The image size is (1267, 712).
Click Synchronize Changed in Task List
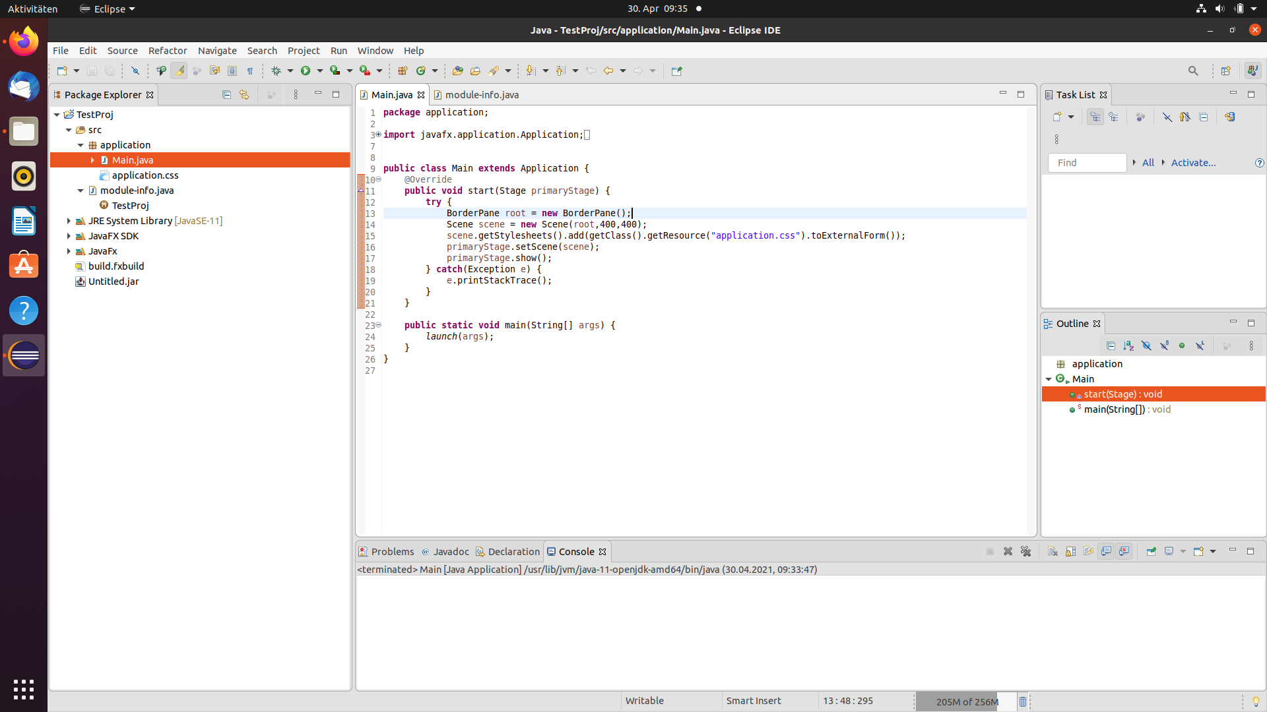click(x=1229, y=117)
